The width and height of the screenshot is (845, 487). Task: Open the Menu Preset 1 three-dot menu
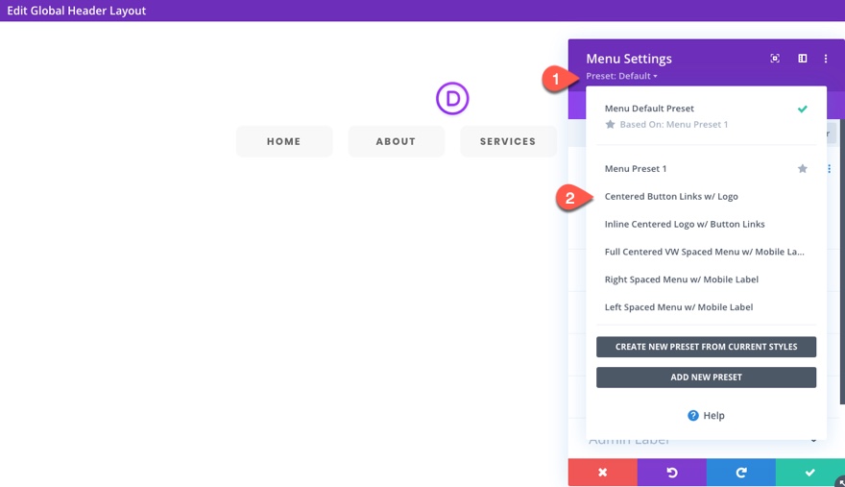tap(829, 169)
